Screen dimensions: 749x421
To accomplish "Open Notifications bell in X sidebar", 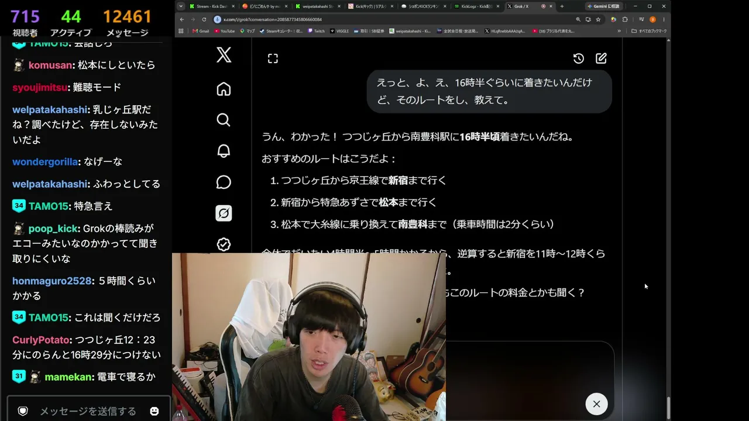I will point(224,151).
